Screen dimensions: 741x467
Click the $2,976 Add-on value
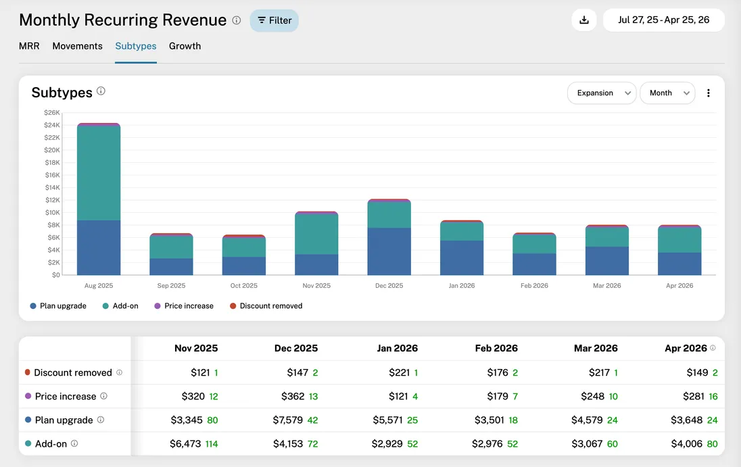pyautogui.click(x=487, y=443)
